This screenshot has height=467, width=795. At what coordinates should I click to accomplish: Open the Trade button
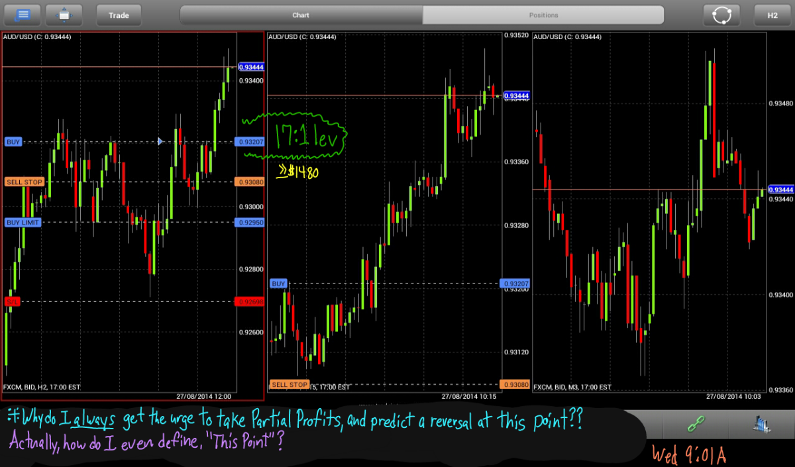pyautogui.click(x=119, y=15)
